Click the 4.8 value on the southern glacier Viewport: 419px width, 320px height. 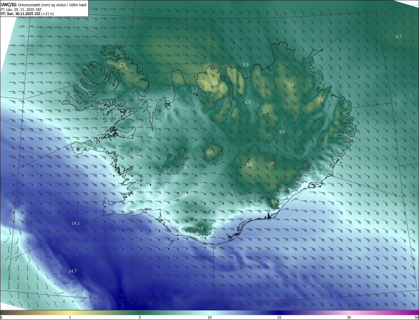pos(200,228)
